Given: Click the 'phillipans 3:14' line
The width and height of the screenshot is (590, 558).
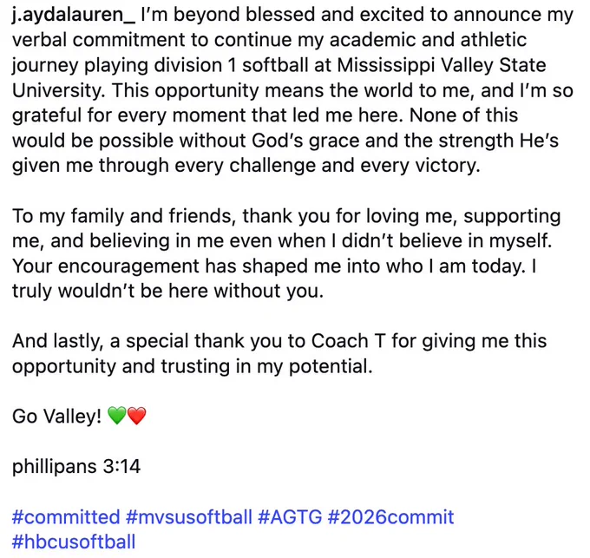Looking at the screenshot, I should (76, 467).
